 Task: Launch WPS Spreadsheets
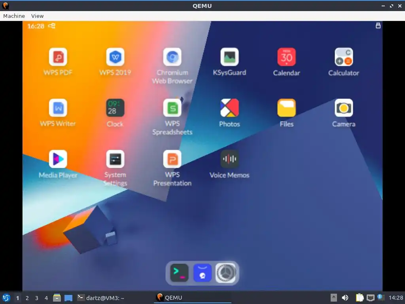(172, 108)
